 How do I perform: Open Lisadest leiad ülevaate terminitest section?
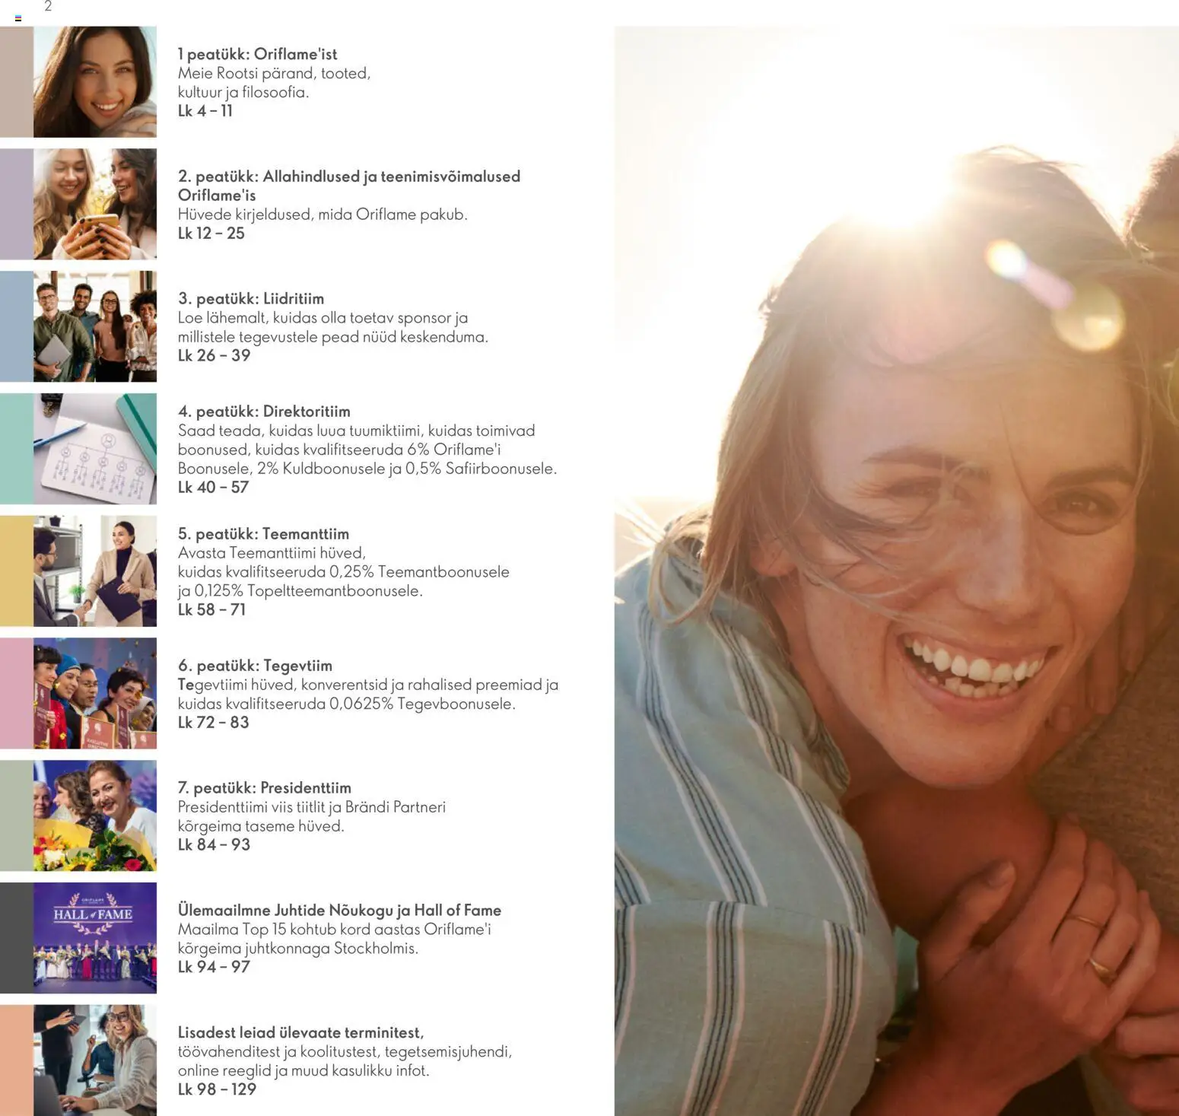tap(300, 1033)
